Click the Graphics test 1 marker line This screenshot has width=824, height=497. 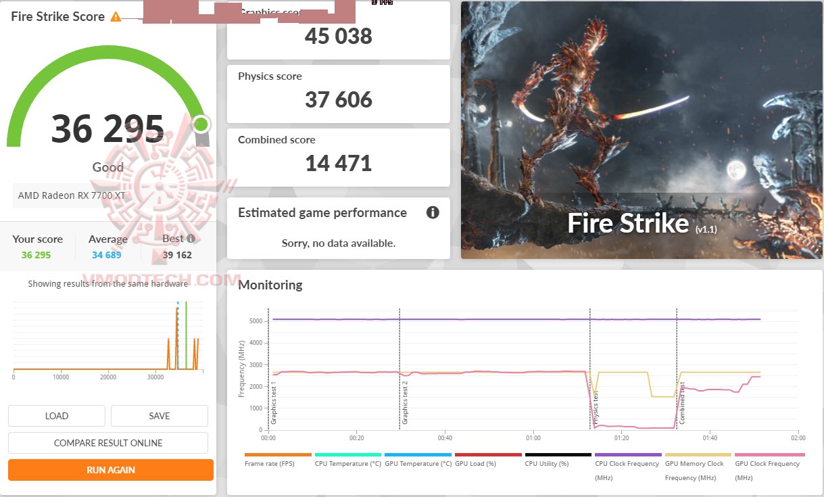click(x=268, y=369)
